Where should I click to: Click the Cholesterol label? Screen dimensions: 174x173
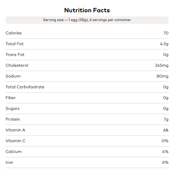point(17,65)
